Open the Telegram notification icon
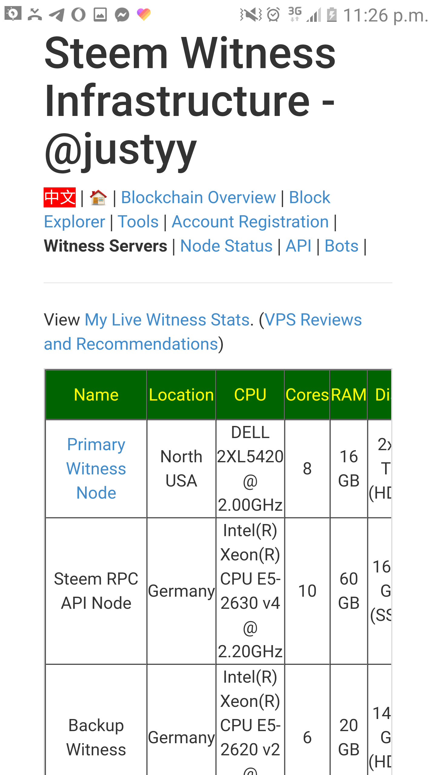The height and width of the screenshot is (775, 436). pyautogui.click(x=57, y=15)
